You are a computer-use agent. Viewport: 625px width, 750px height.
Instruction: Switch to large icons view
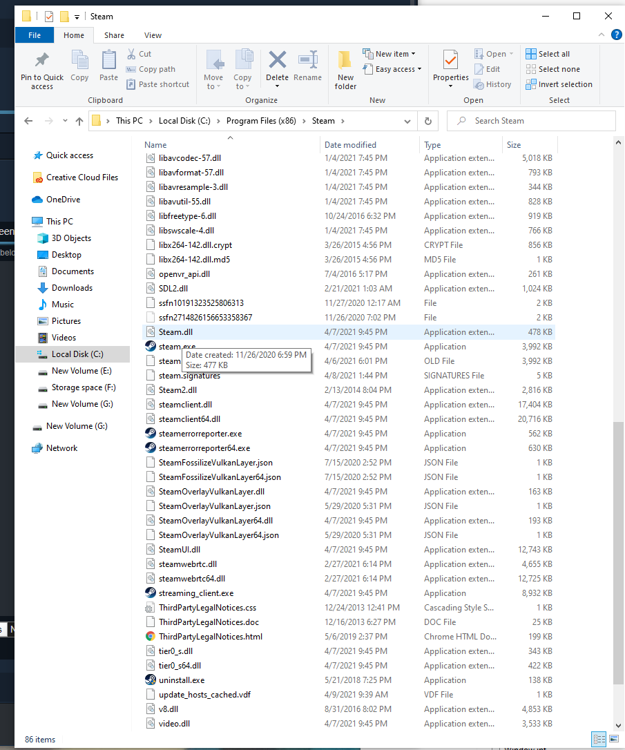click(x=614, y=739)
